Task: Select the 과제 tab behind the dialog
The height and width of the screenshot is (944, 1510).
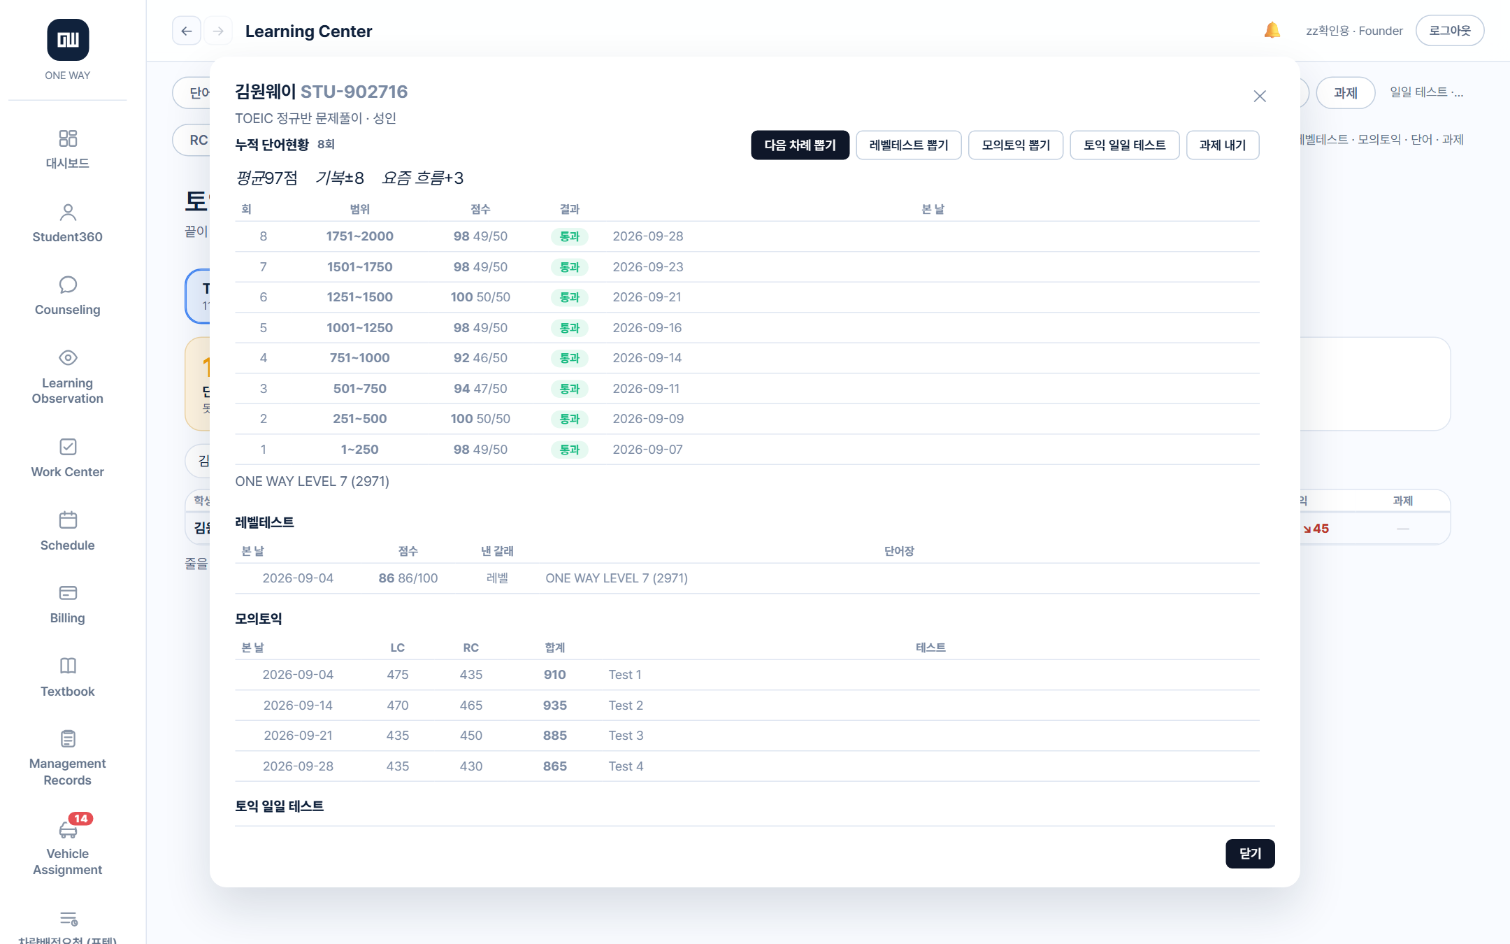Action: [x=1345, y=92]
